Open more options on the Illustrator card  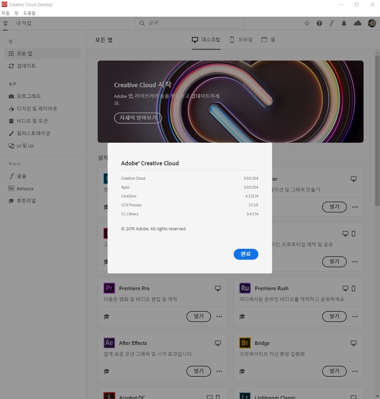pos(355,207)
